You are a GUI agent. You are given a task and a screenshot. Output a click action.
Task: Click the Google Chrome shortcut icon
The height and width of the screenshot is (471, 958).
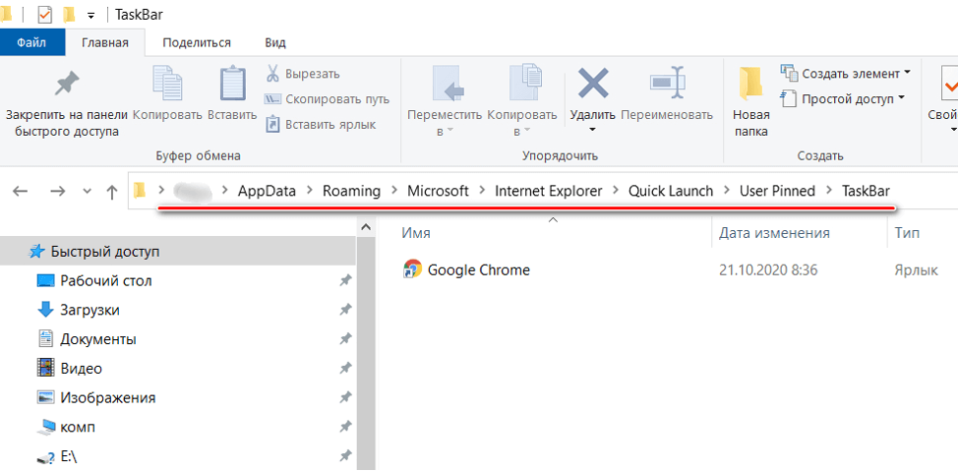[x=413, y=269]
